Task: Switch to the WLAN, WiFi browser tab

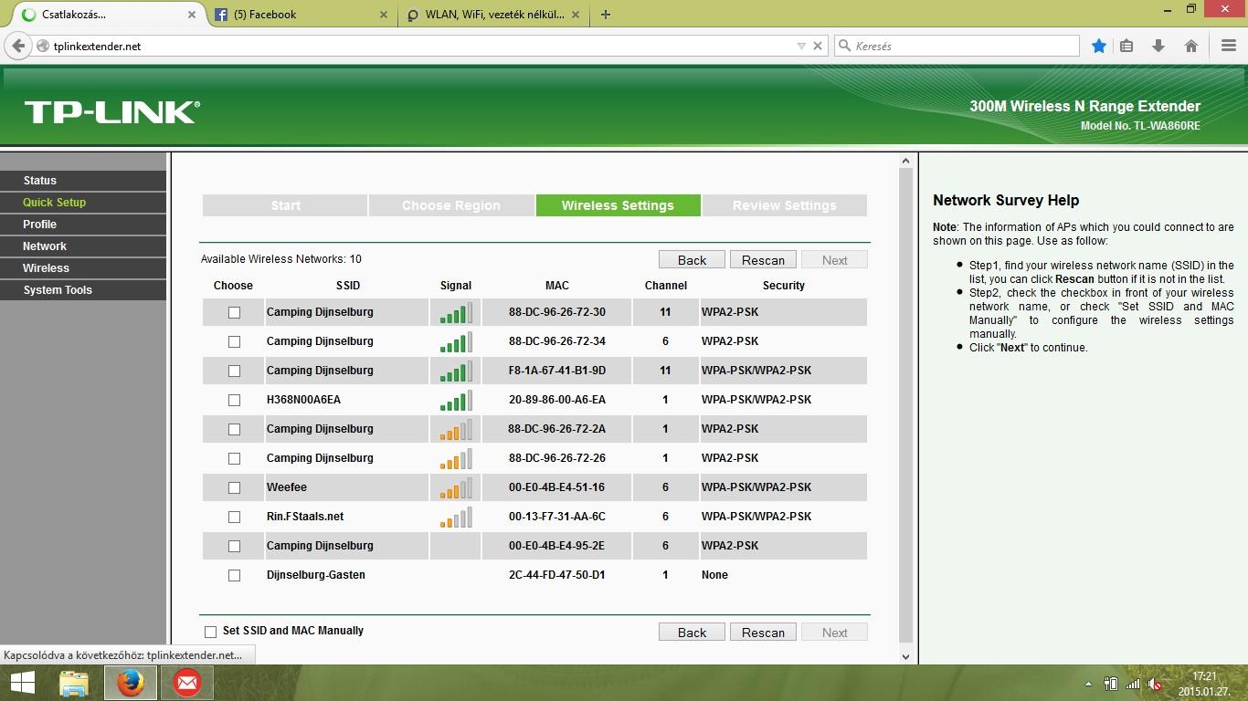Action: [x=494, y=15]
